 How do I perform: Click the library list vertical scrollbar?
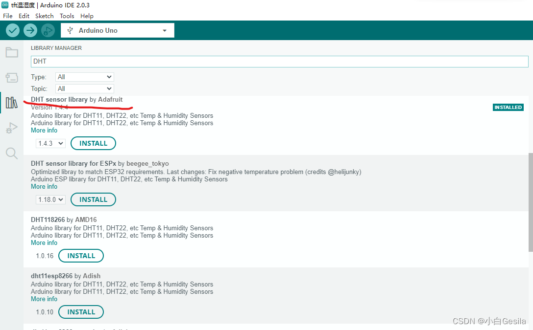tap(531, 202)
